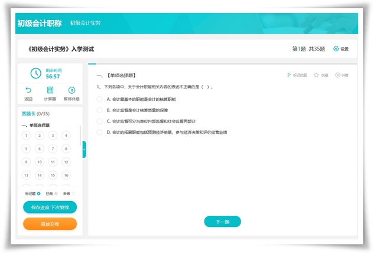Go to question 12 in answer card
The width and height of the screenshot is (373, 253).
point(66,162)
